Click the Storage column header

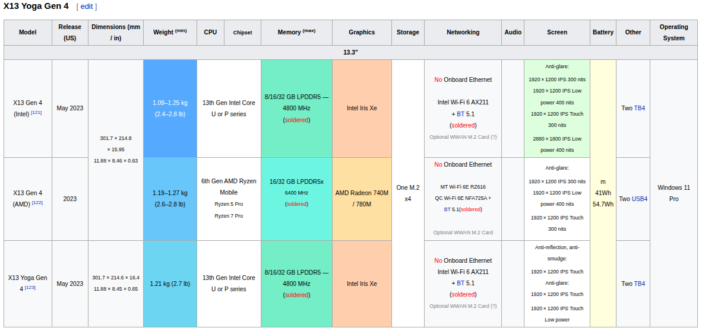[408, 32]
